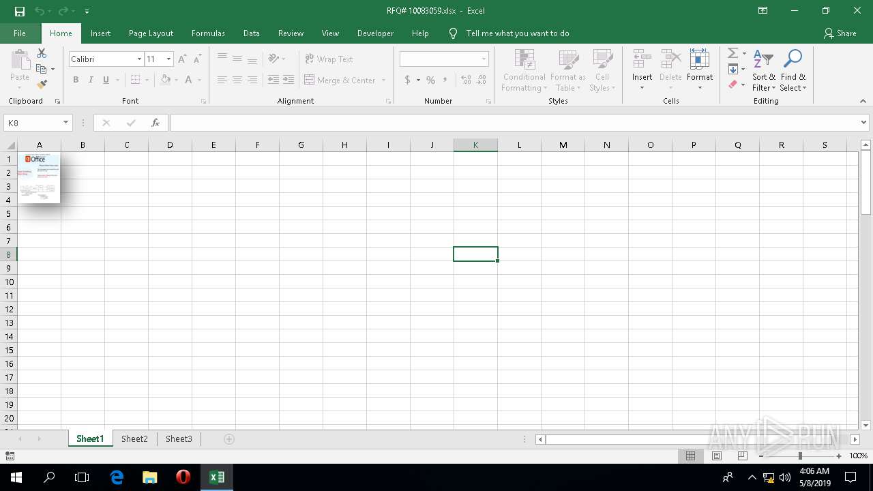Open the Sort & Filter dropdown
The width and height of the screenshot is (873, 491).
(764, 72)
